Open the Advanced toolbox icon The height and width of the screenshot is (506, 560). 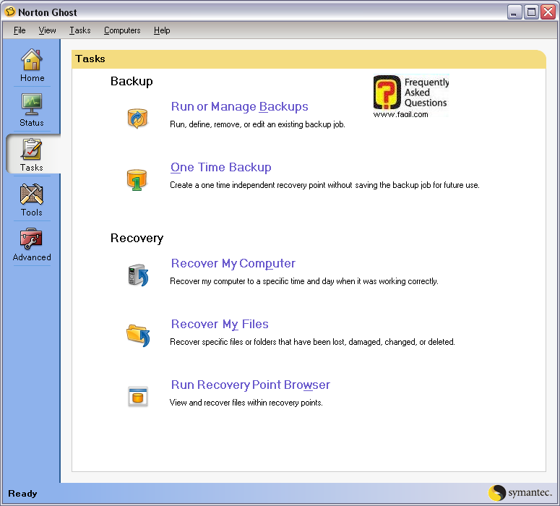coord(32,239)
